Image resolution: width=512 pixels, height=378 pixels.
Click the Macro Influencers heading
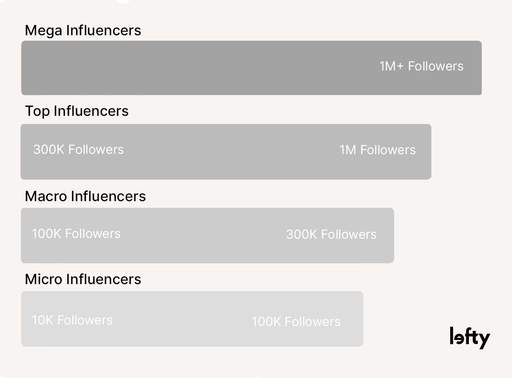pos(85,196)
